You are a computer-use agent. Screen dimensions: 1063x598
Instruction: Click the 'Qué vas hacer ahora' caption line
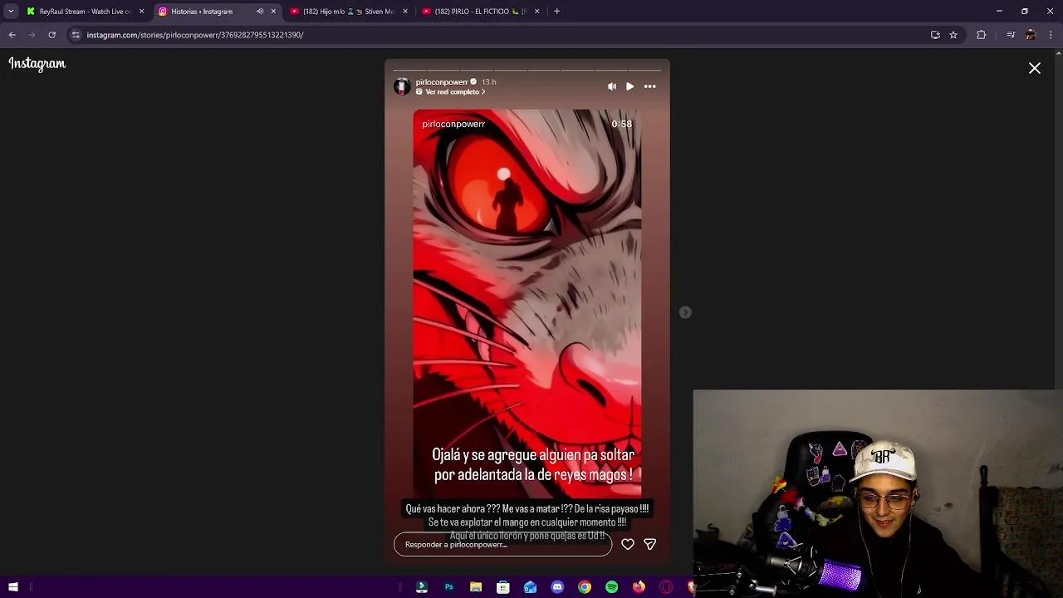527,509
